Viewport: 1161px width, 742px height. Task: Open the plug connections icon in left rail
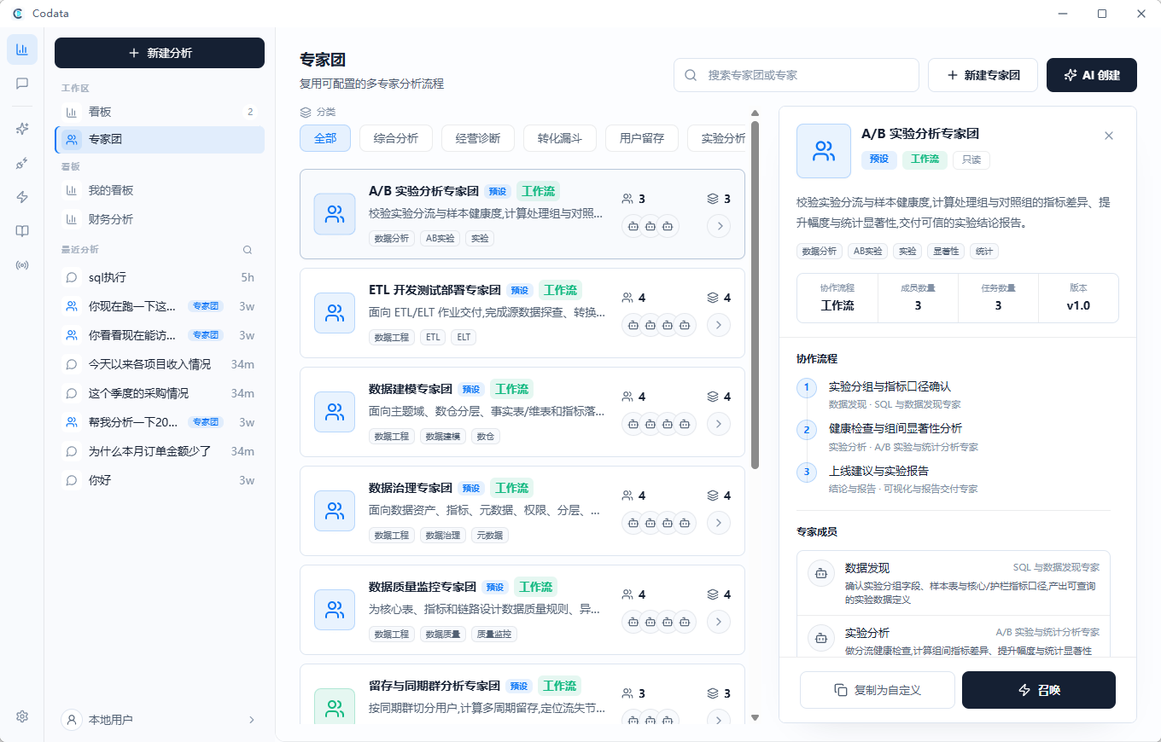click(x=22, y=163)
